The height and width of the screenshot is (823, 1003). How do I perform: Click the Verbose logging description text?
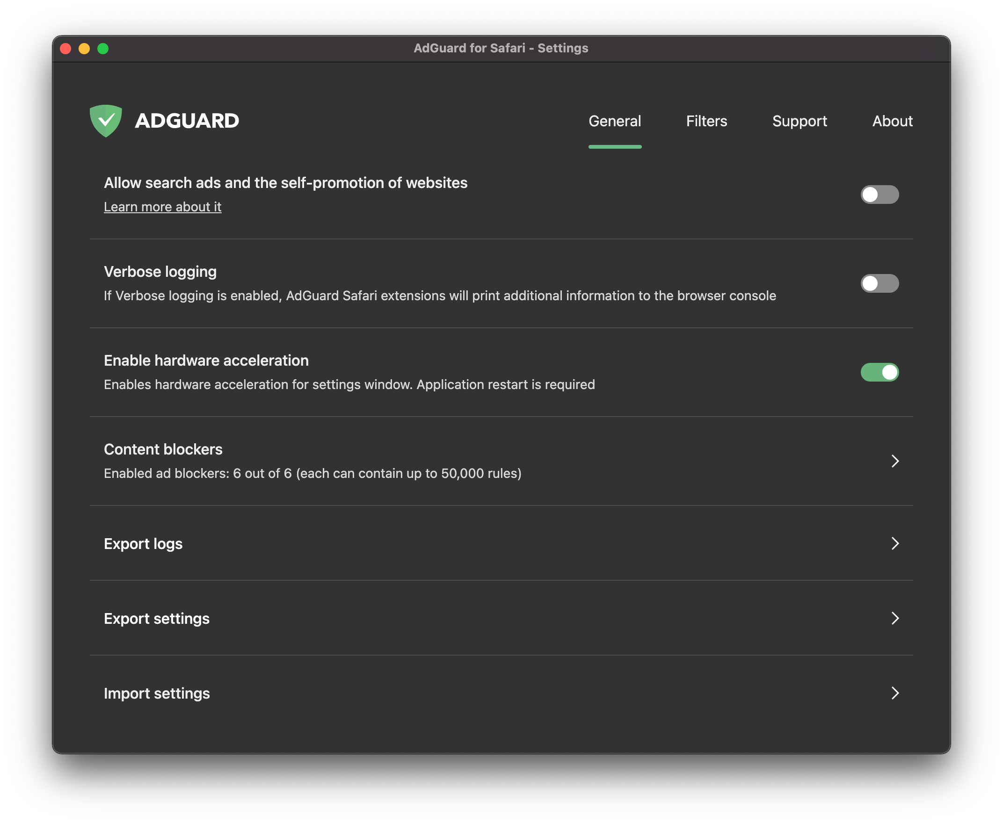tap(440, 296)
